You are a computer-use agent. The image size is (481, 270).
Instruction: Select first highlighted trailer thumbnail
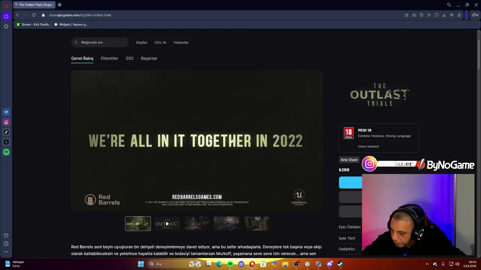point(138,223)
